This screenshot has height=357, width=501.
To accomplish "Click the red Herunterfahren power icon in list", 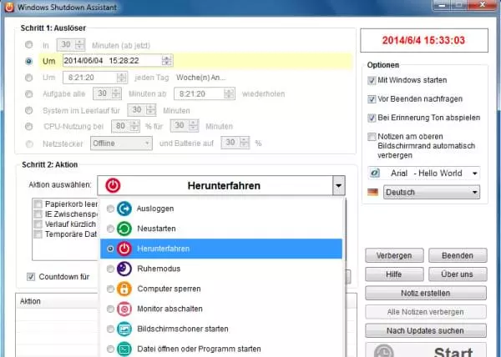I will (x=124, y=249).
